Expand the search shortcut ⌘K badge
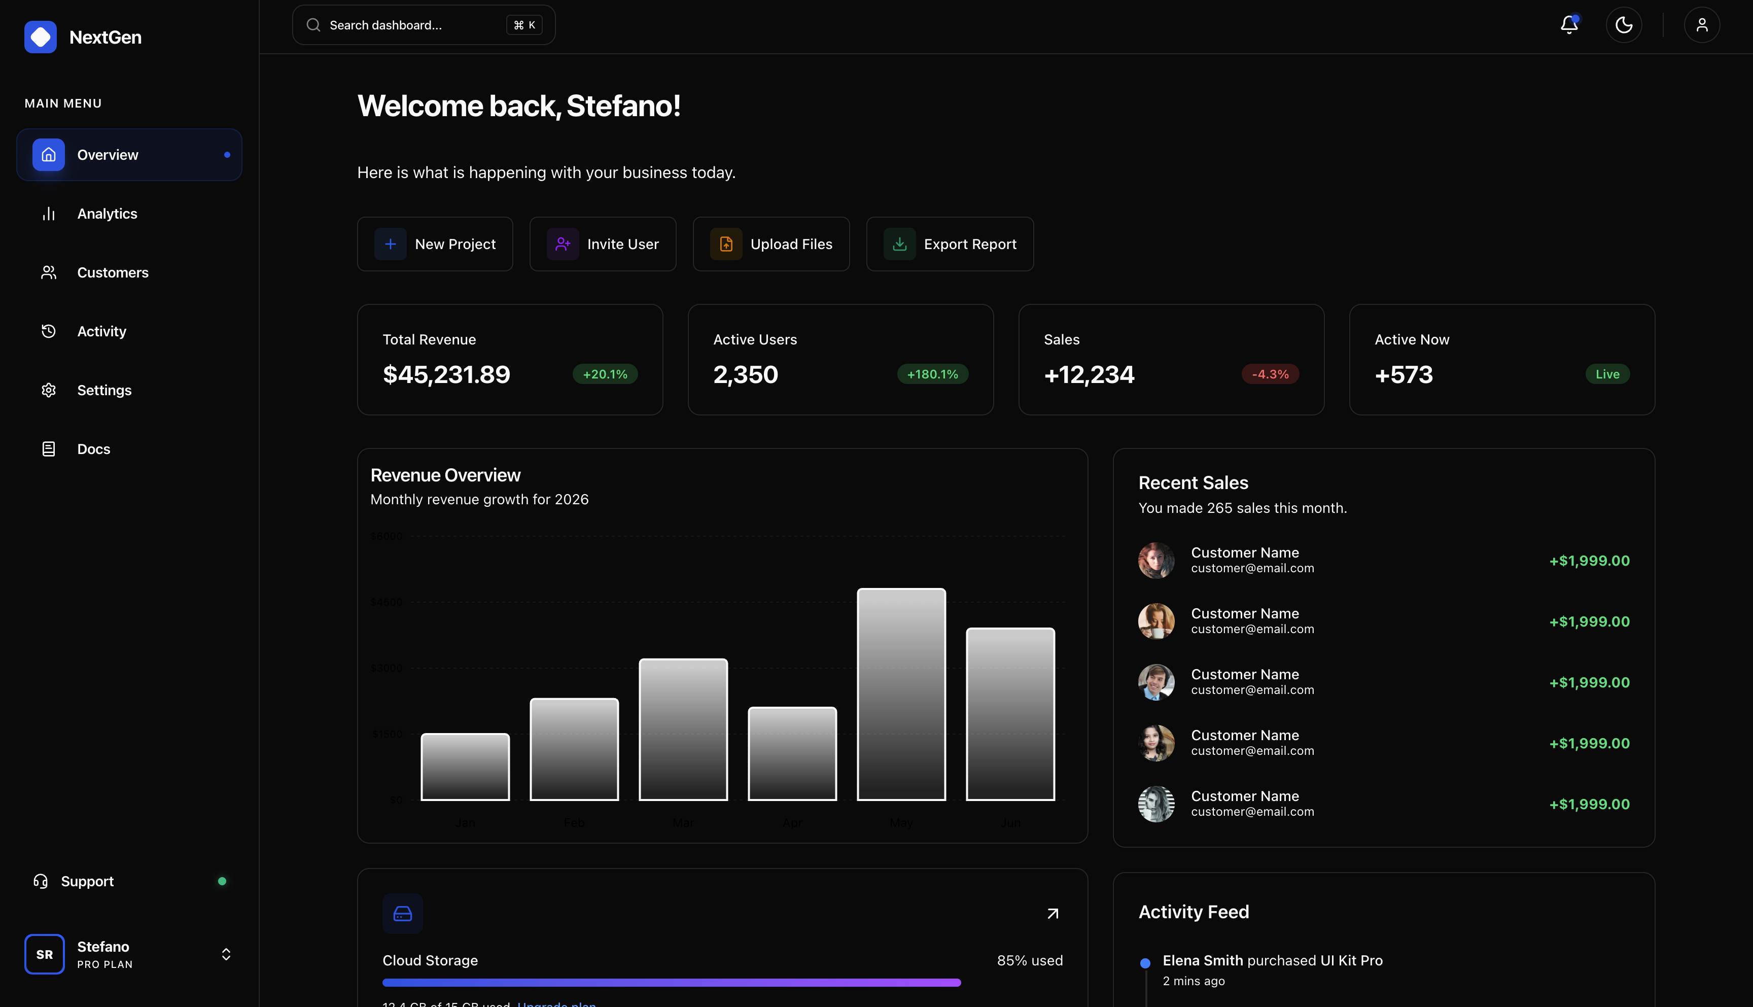1753x1007 pixels. tap(524, 25)
